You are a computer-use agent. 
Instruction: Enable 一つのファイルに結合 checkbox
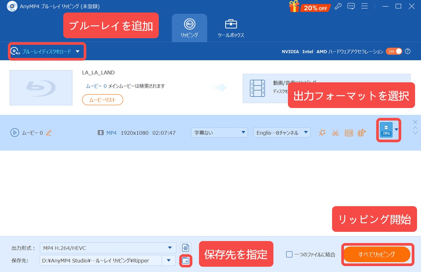click(289, 254)
